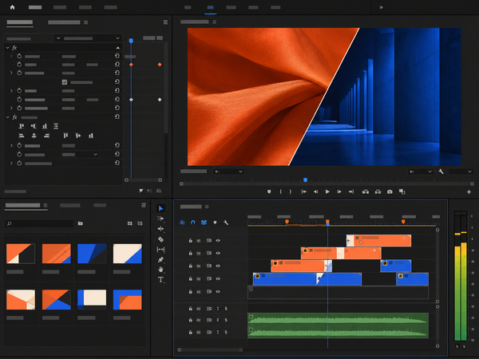Click the Mark In brace button
Viewport: 479px width, 359px height.
click(x=280, y=191)
